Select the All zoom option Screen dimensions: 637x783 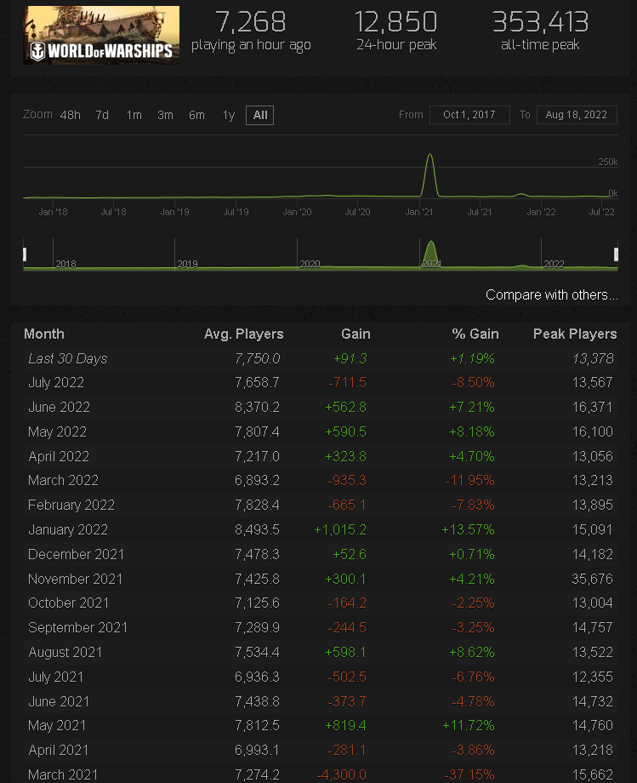[260, 115]
